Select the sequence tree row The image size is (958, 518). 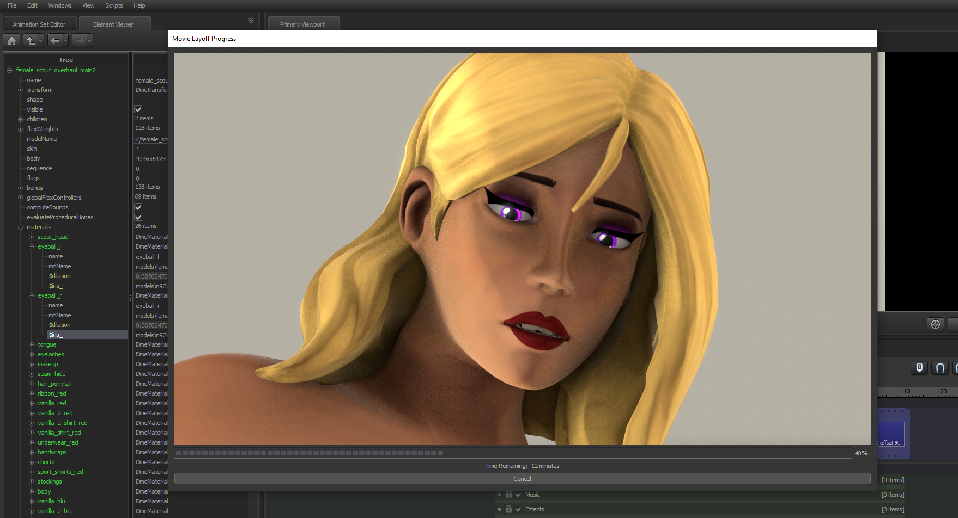pos(39,168)
